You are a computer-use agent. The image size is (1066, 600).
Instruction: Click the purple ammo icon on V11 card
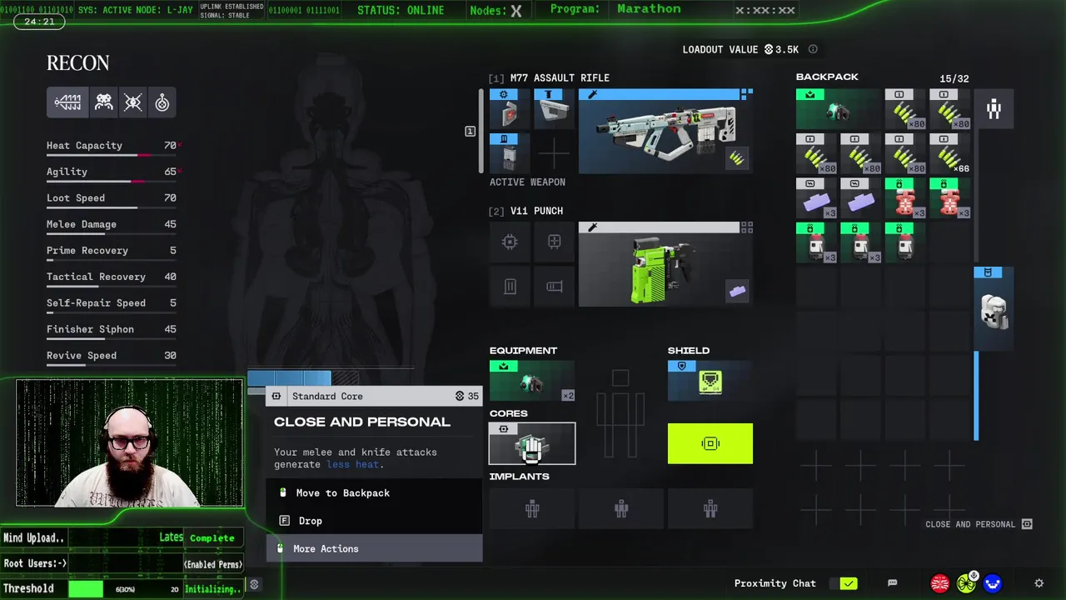(737, 291)
